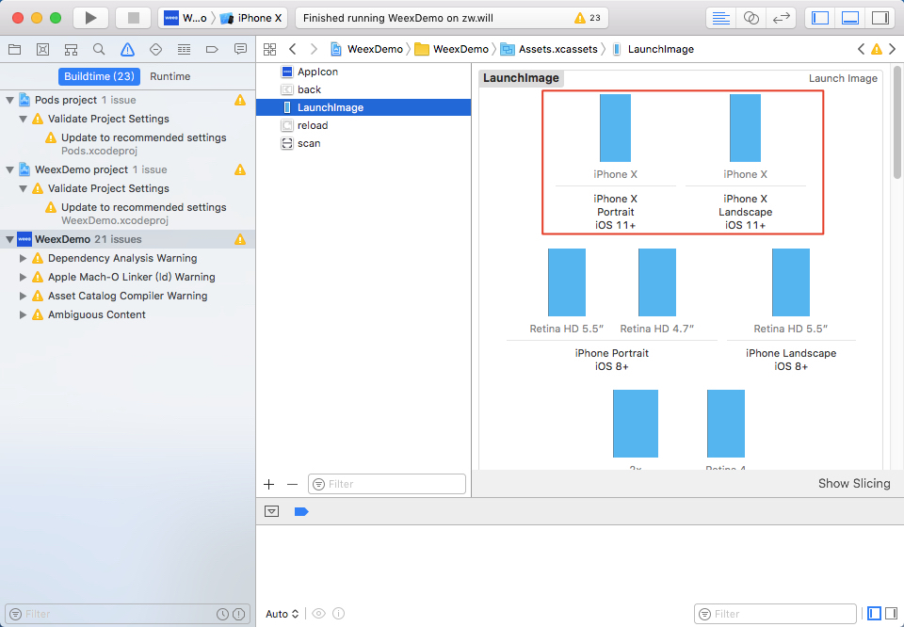Select Retina HD 4.7" portrait image well
This screenshot has width=904, height=627.
[656, 282]
